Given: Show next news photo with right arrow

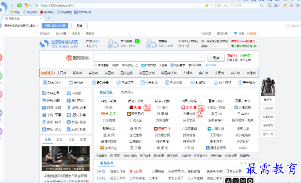Looking at the screenshot, I should coord(87,159).
